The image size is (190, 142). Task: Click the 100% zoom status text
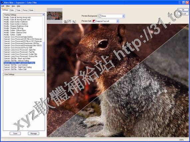pos(181,140)
